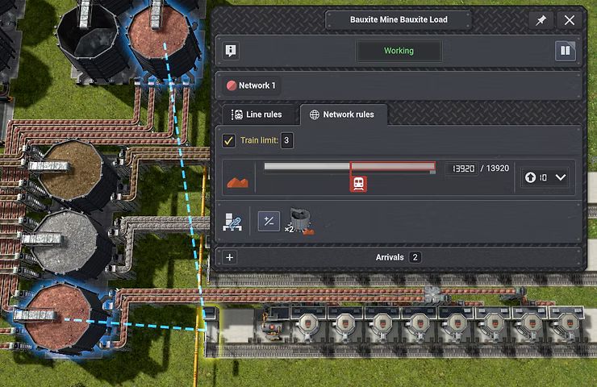The height and width of the screenshot is (387, 597).
Task: Click the train limit value field
Action: tap(286, 141)
